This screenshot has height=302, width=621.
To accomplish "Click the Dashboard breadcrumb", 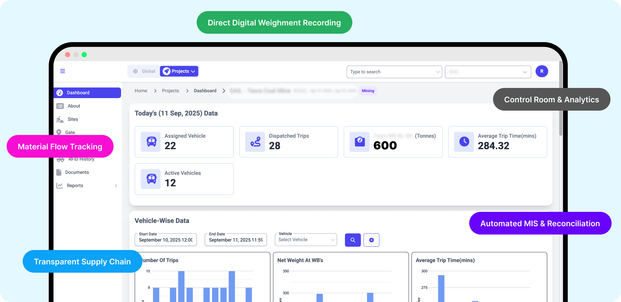I will (x=205, y=91).
